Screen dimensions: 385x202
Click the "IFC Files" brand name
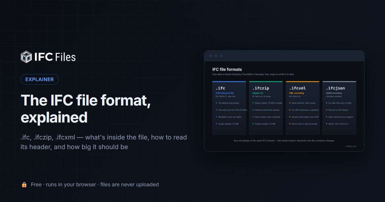point(55,57)
